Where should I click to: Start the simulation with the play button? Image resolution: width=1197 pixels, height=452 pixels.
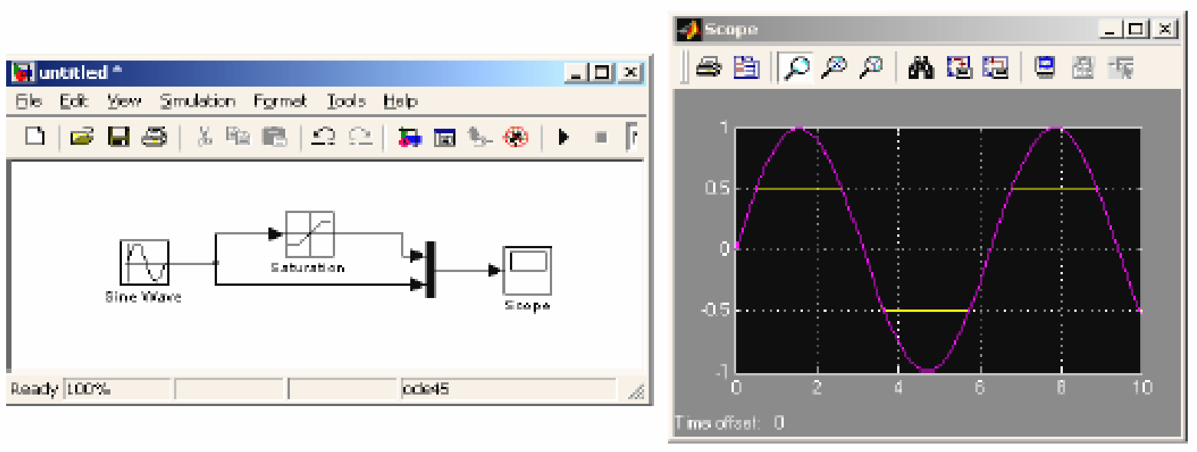[564, 137]
